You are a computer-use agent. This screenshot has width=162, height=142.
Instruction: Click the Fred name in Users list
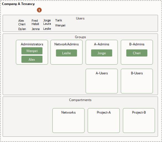[35, 21]
